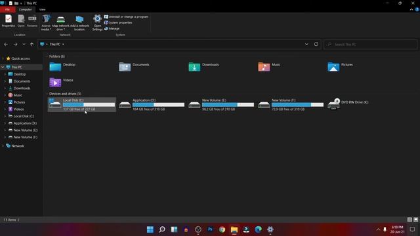
Task: Select Downloads in navigation pane
Action: (22, 88)
